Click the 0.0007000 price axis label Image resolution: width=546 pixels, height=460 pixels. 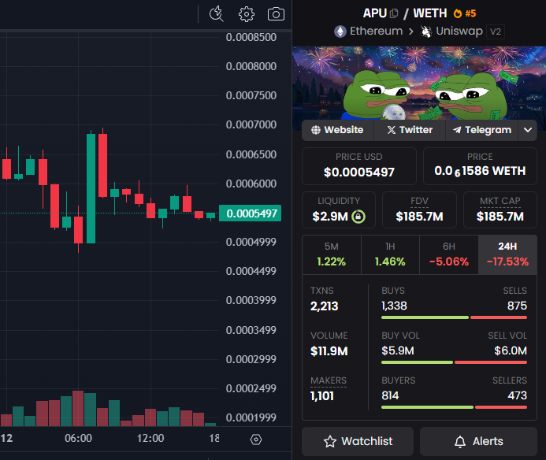251,124
